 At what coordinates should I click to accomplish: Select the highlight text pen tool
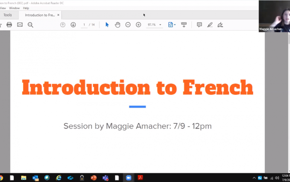210,25
